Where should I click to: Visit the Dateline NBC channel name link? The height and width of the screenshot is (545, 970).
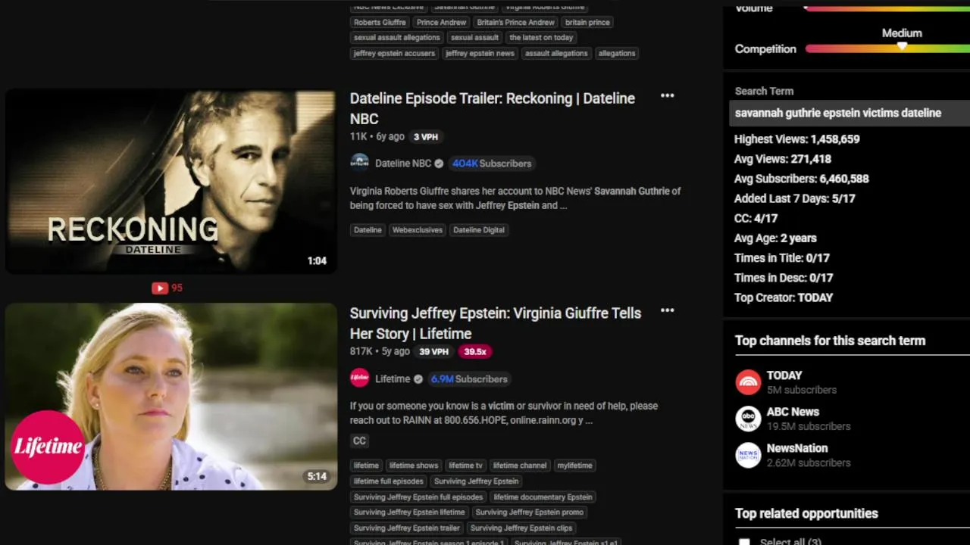click(x=402, y=163)
